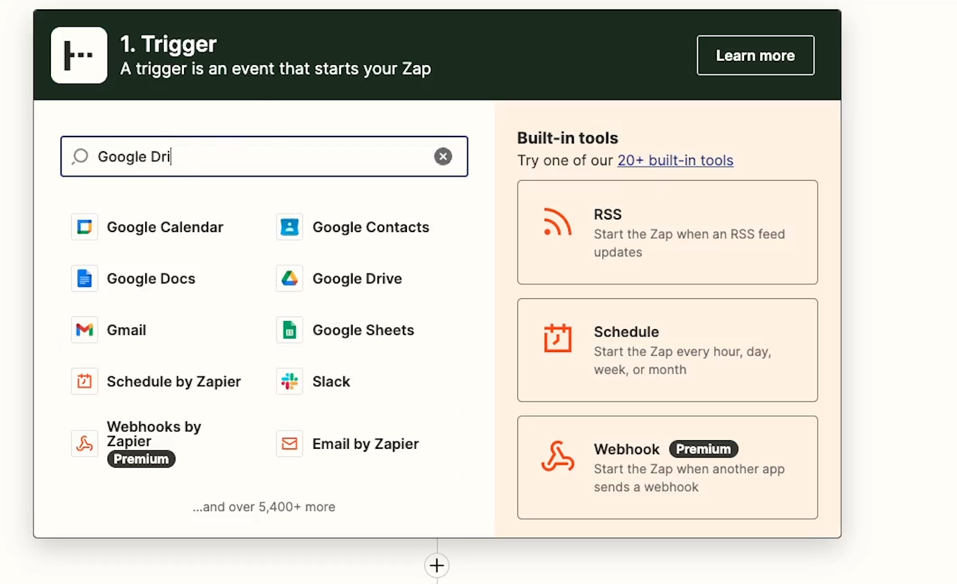Screen dimensions: 957x584
Task: Choose the Email by Zapier label
Action: [365, 444]
